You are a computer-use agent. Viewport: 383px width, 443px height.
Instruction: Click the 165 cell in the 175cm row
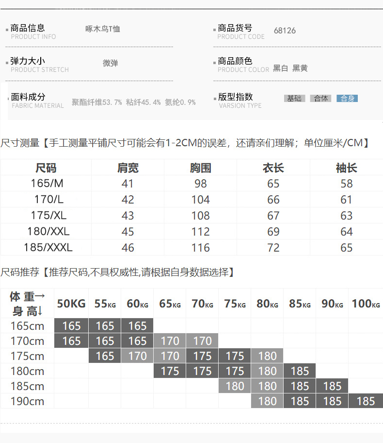(x=105, y=356)
